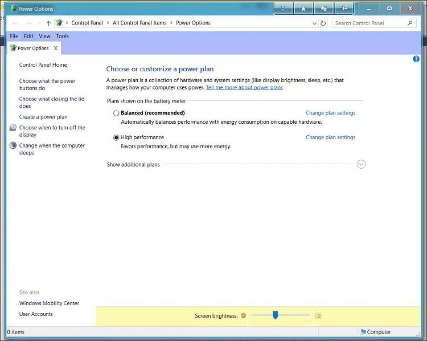Image resolution: width=427 pixels, height=341 pixels.
Task: Open Create a power plan
Action: tap(43, 117)
